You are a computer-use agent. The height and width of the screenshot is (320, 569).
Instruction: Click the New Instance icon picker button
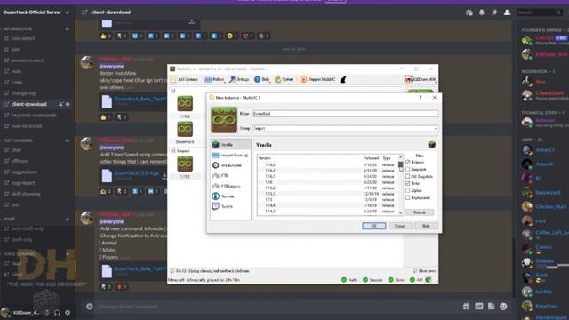point(224,120)
